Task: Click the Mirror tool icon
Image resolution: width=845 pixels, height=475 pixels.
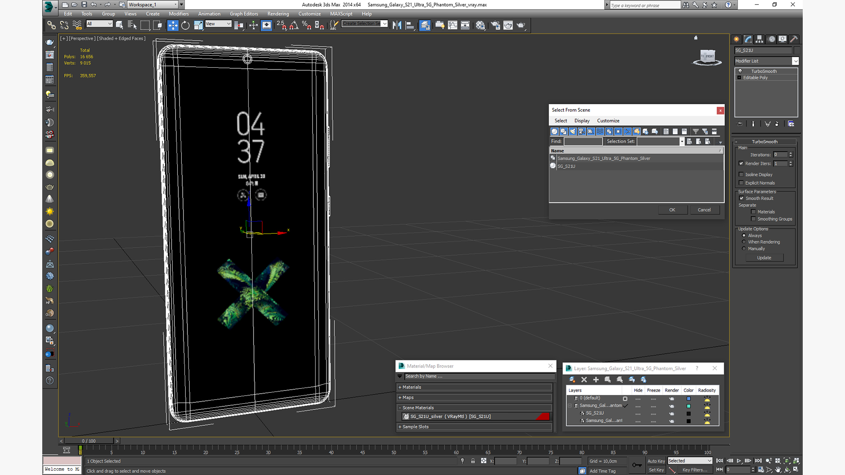Action: [x=397, y=25]
